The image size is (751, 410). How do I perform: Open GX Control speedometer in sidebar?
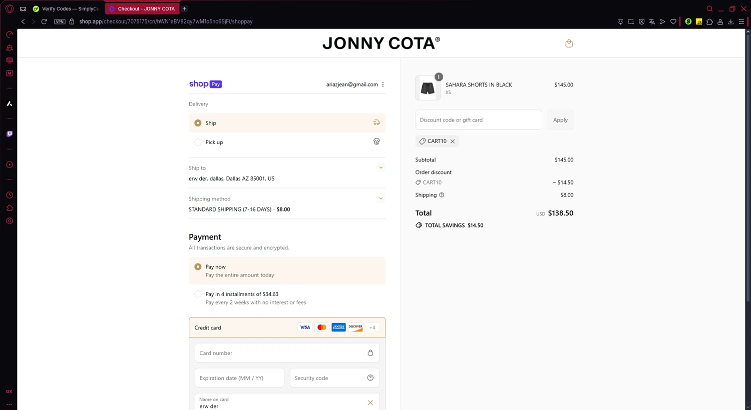[9, 34]
